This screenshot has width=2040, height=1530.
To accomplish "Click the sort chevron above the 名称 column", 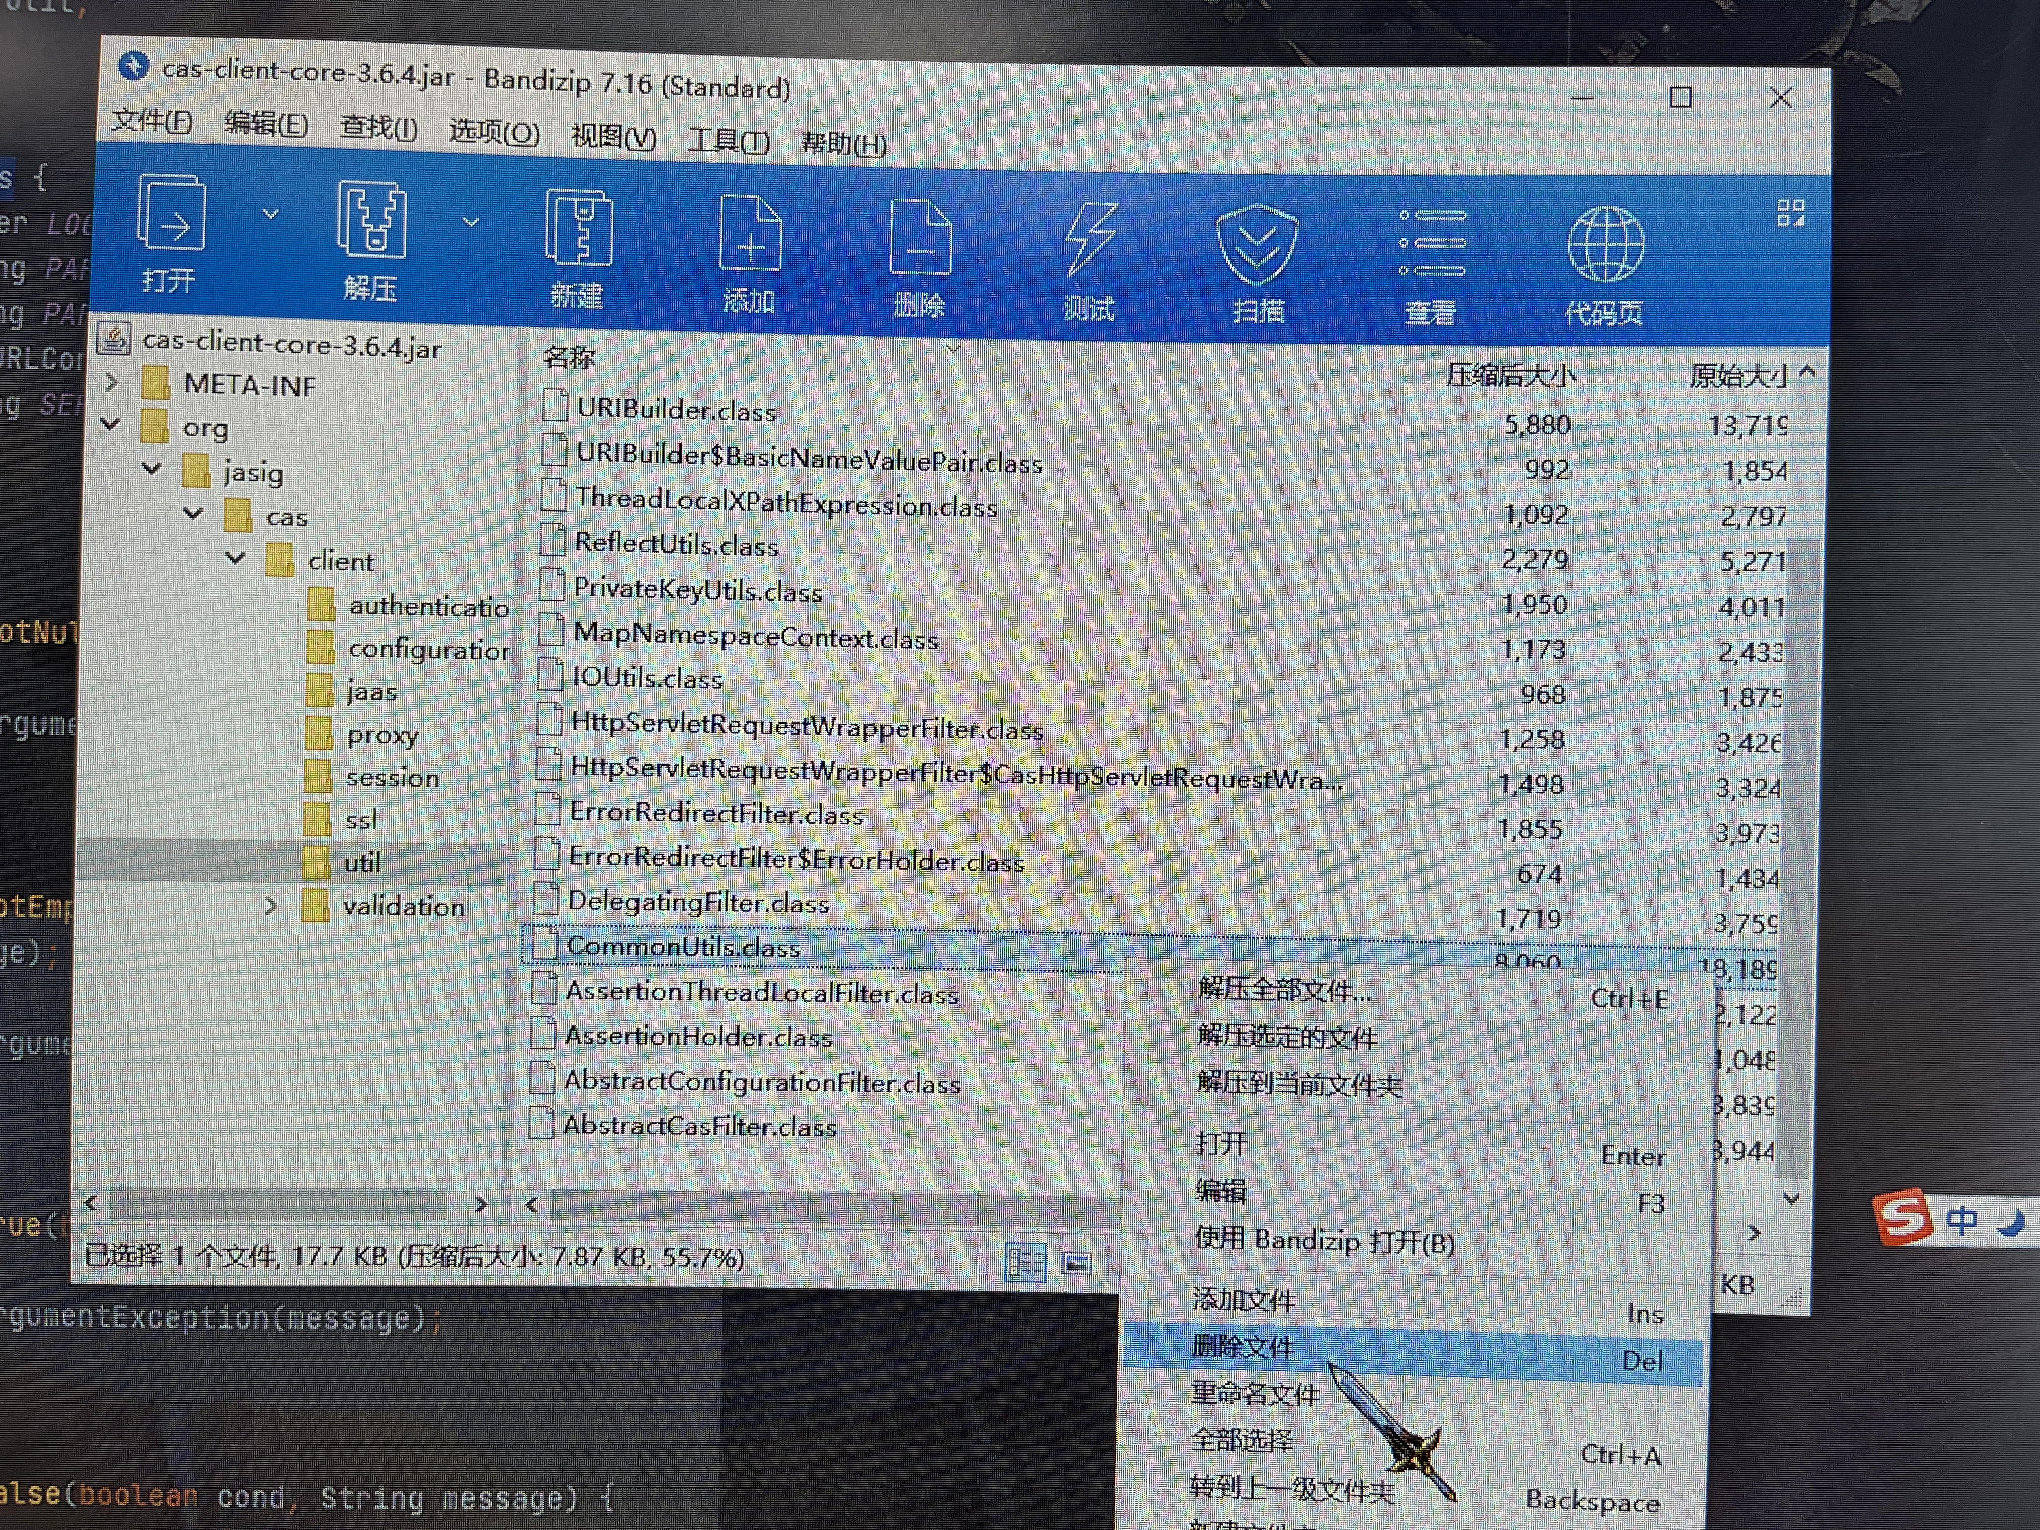I will coord(954,348).
